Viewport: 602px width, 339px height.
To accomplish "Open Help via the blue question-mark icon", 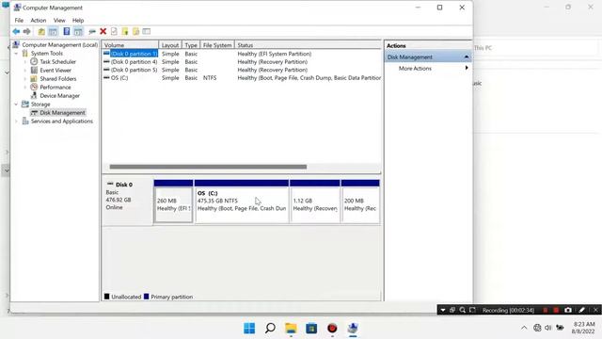I will tap(67, 31).
